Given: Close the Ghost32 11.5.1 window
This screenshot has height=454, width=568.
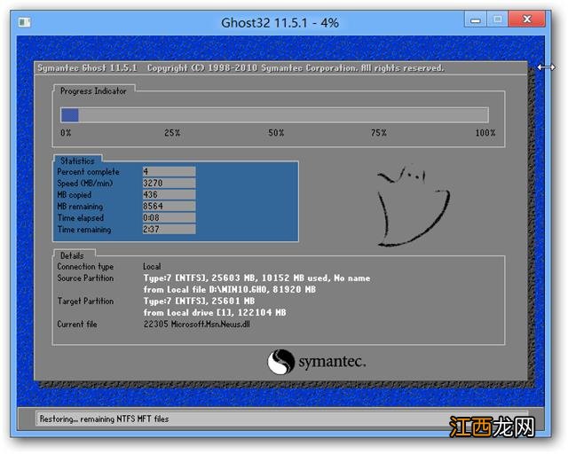Looking at the screenshot, I should 526,20.
